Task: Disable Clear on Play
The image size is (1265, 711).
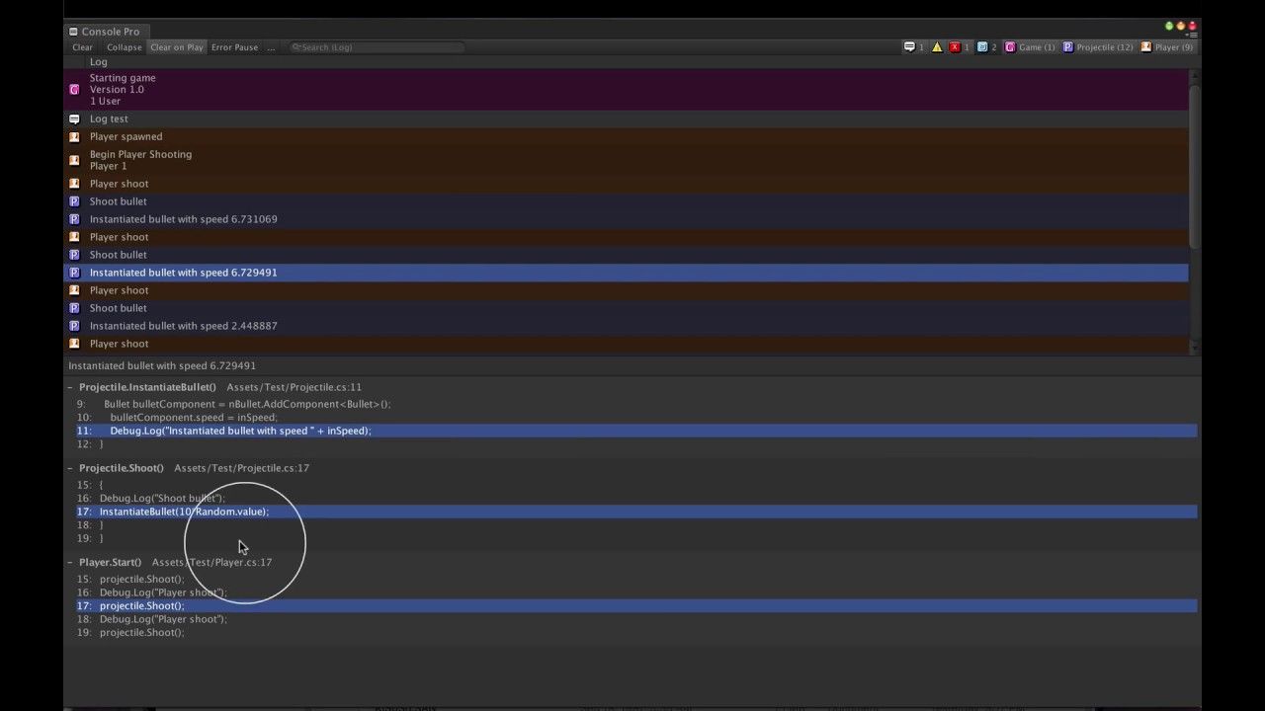Action: pyautogui.click(x=177, y=47)
